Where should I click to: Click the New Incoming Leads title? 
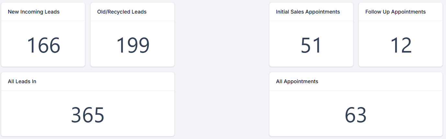[34, 12]
